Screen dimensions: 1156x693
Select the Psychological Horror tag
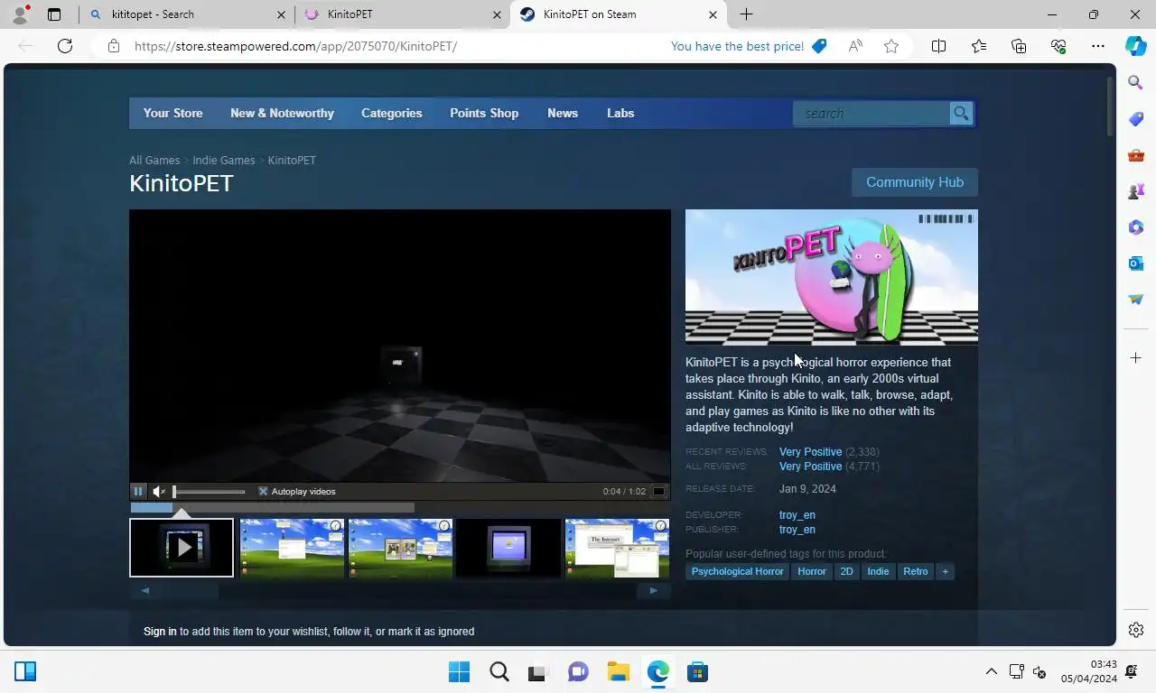coord(737,571)
